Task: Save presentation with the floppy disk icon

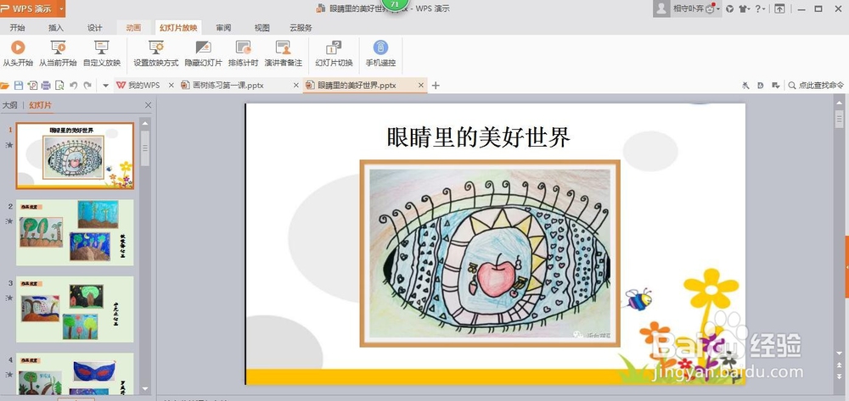Action: pyautogui.click(x=19, y=86)
